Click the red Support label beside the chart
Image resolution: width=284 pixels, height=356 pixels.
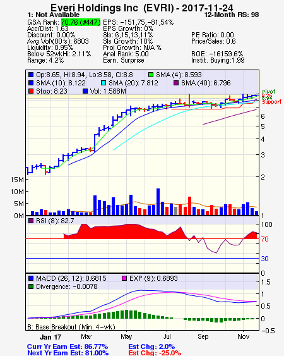coord(272,102)
